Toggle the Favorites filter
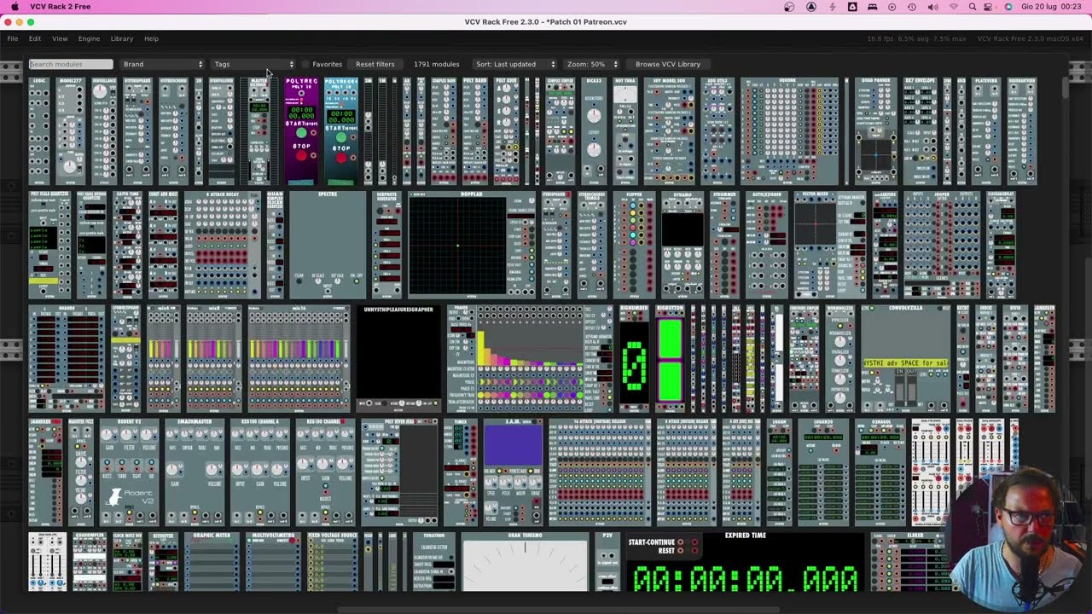This screenshot has width=1092, height=614. tap(322, 64)
